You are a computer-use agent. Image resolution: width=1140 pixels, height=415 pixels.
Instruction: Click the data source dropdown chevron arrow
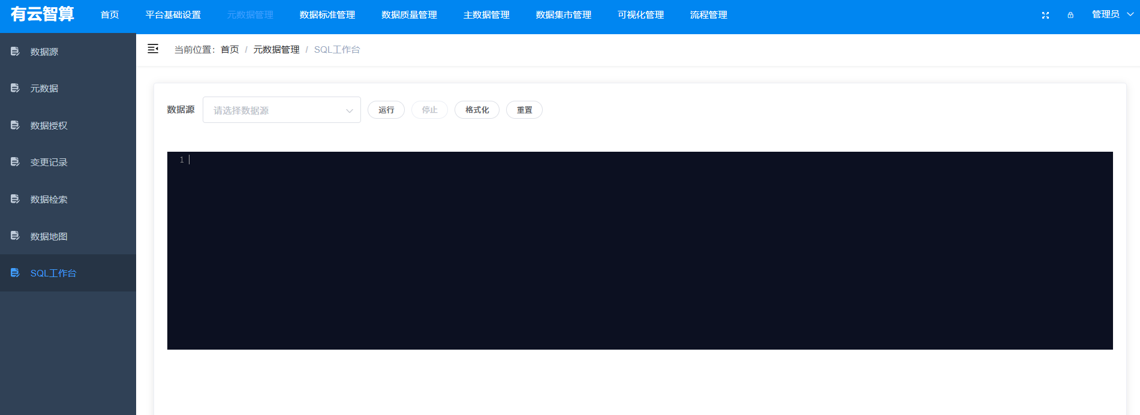click(349, 111)
